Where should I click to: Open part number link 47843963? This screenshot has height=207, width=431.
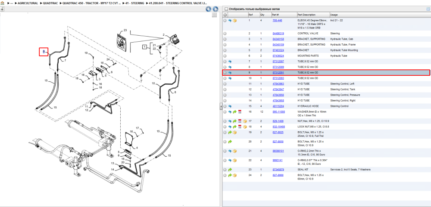[x=278, y=84]
